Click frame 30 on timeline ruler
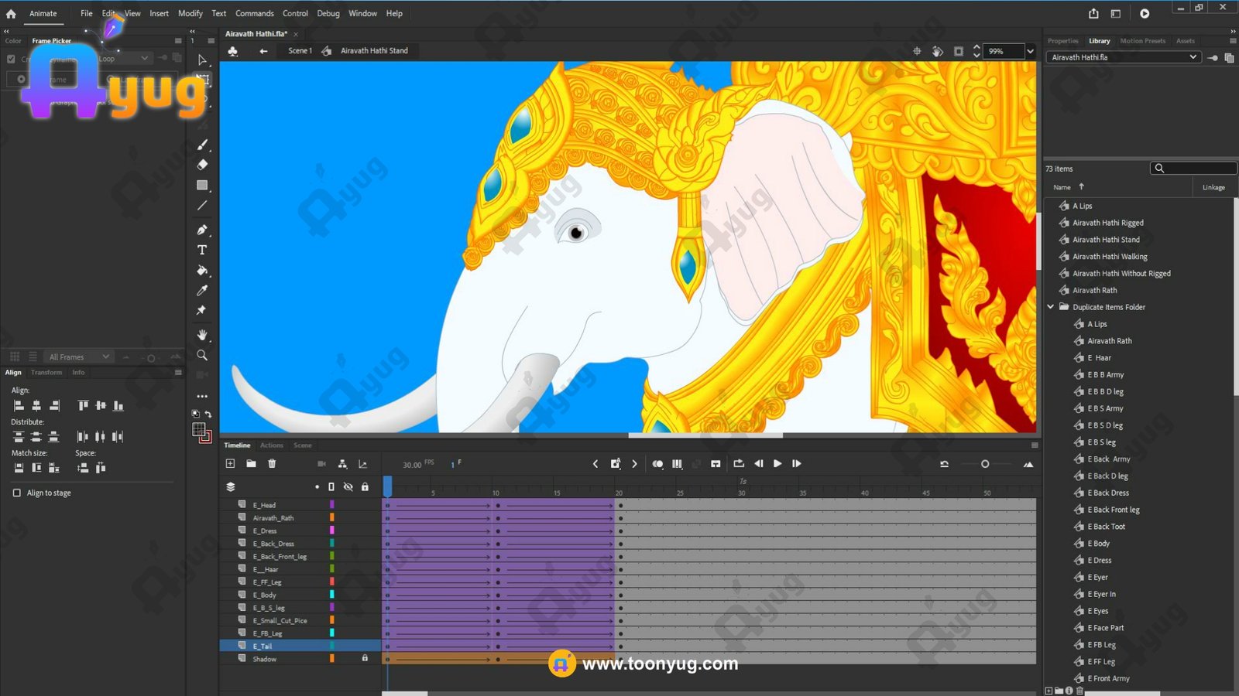Screen dimensions: 1239x696 click(x=741, y=492)
